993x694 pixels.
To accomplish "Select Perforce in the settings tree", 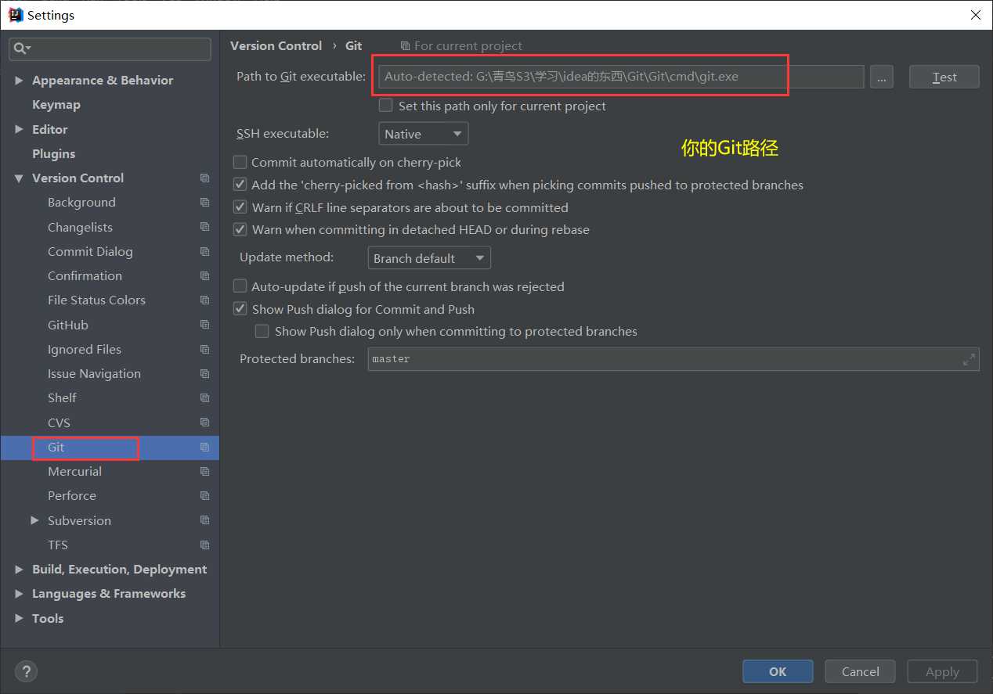I will point(72,496).
